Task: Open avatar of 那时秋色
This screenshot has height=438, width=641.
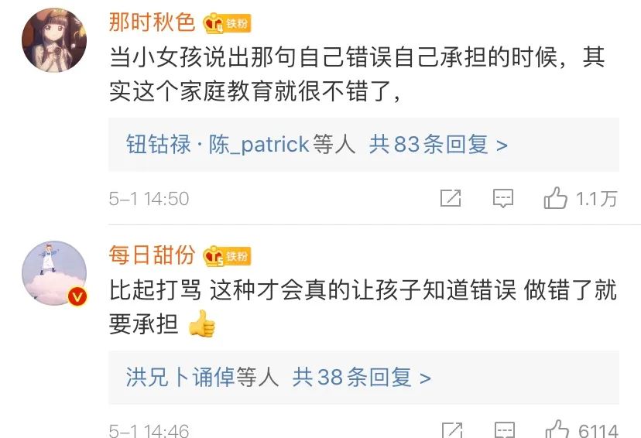Action: pos(54,40)
